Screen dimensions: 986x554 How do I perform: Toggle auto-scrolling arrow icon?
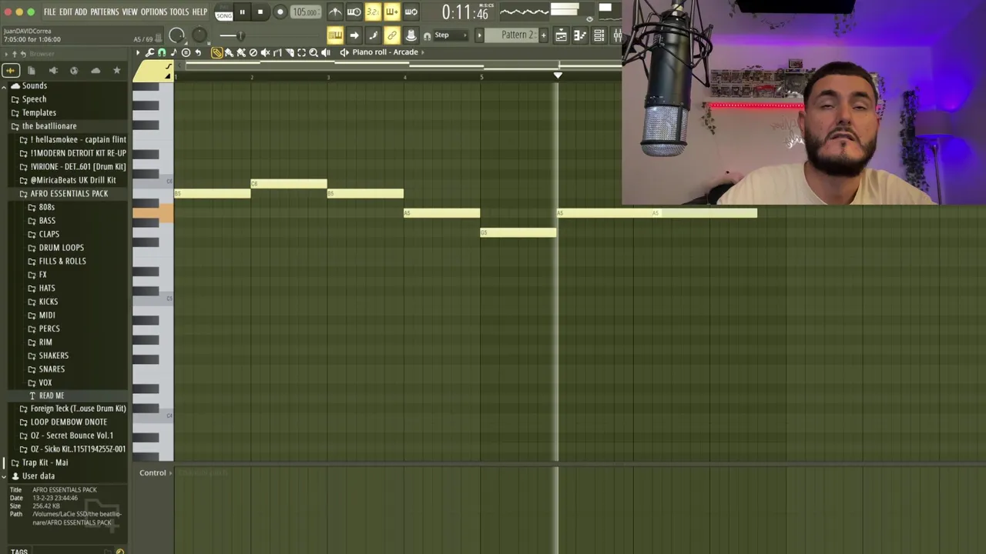(x=354, y=35)
